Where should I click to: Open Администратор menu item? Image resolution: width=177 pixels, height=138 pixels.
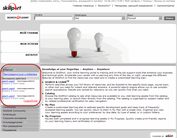coord(165,6)
